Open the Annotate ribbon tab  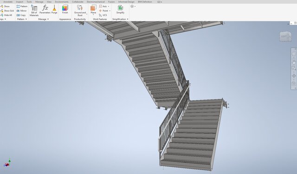click(8, 2)
